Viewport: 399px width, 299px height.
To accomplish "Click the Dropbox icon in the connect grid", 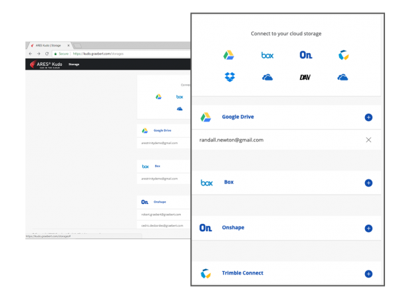I will point(229,78).
